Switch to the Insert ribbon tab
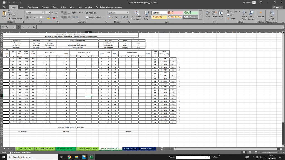Screen dimensions: 285x160 click(x=22, y=7)
